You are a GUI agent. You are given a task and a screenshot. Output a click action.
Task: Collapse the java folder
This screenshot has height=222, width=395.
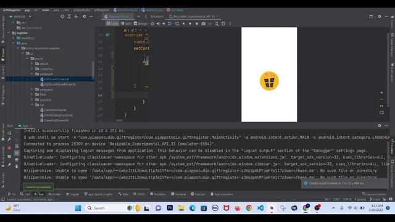pos(14,43)
